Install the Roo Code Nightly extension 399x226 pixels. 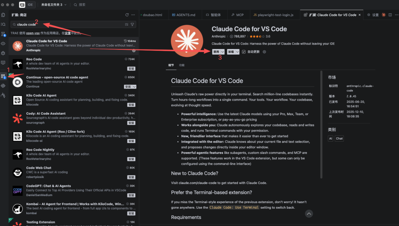[131, 159]
